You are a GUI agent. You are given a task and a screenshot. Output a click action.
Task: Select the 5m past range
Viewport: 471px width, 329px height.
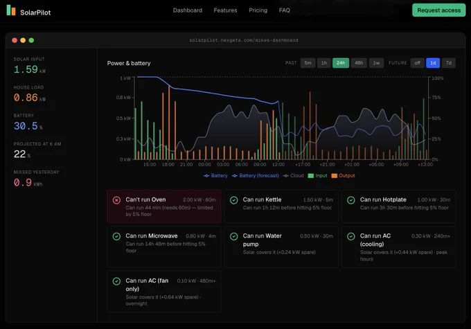[x=308, y=63]
